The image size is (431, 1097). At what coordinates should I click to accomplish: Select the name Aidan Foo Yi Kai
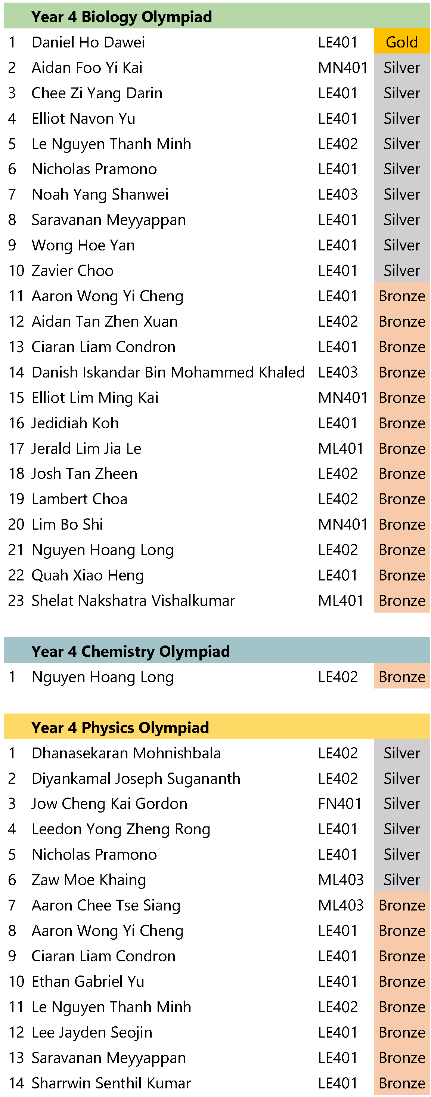point(87,67)
